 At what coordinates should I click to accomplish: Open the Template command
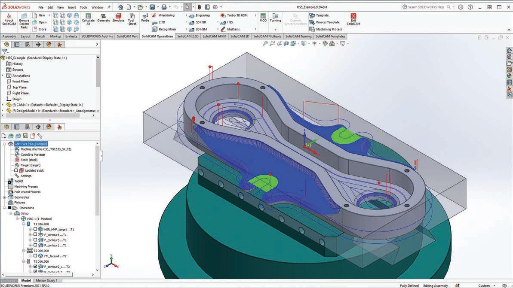[x=319, y=15]
